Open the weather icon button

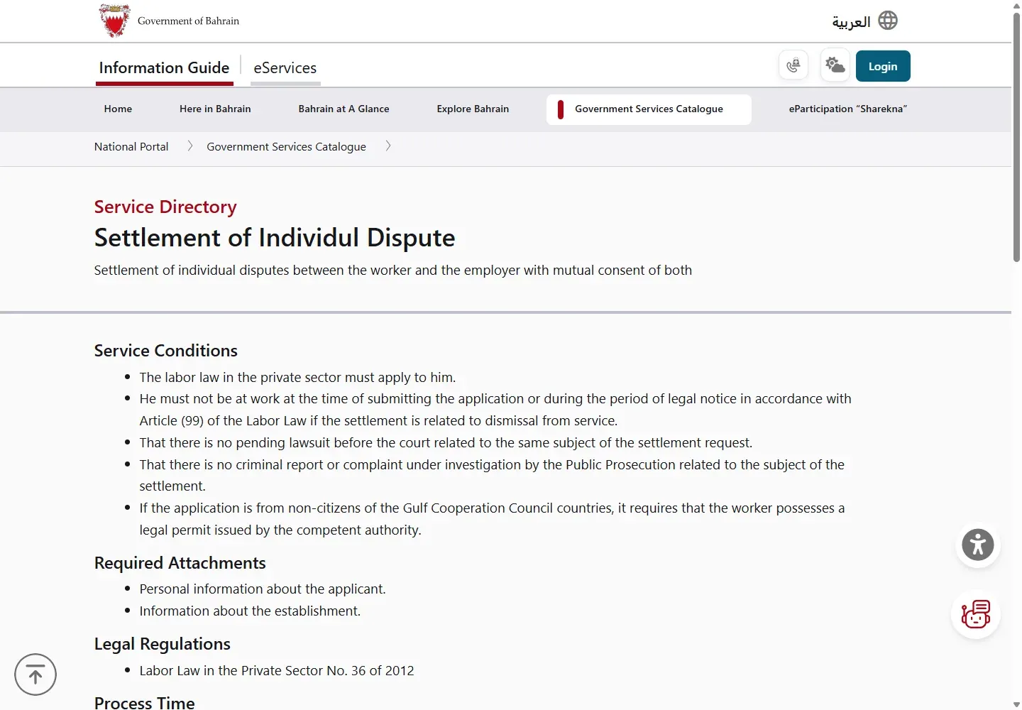click(x=835, y=66)
